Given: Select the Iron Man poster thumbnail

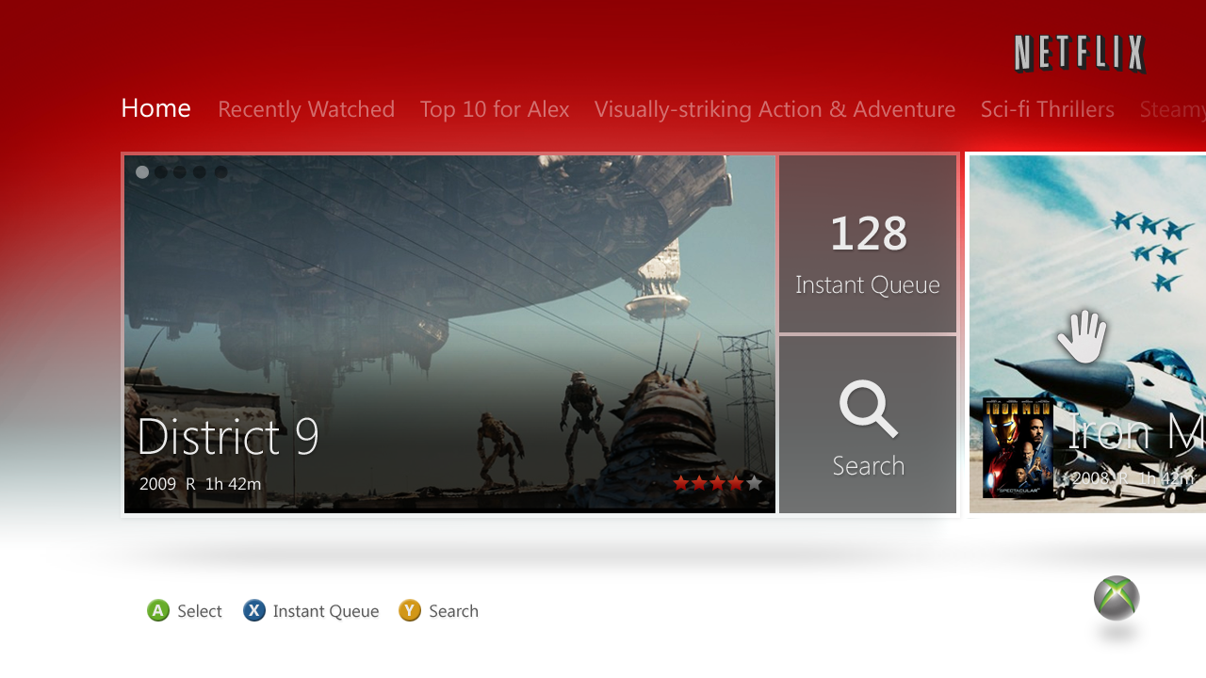Looking at the screenshot, I should coord(1019,448).
